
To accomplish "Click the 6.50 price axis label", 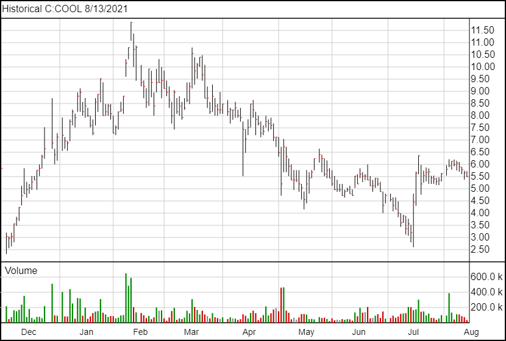I will (x=480, y=152).
